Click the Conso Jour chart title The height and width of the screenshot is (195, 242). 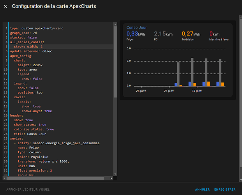pyautogui.click(x=137, y=28)
